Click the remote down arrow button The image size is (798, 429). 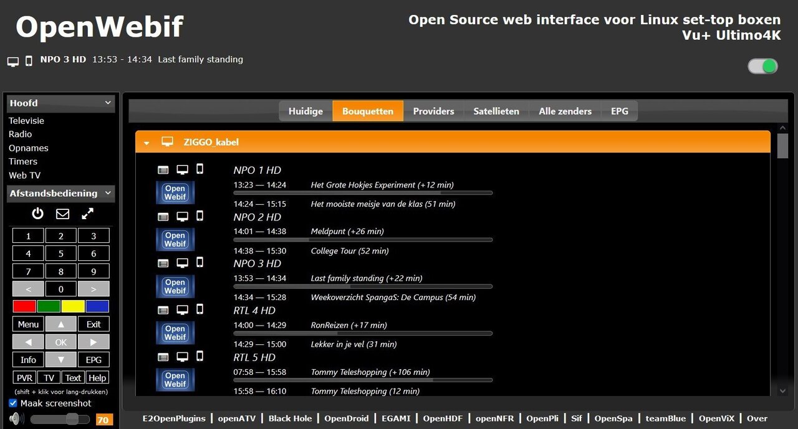point(60,360)
